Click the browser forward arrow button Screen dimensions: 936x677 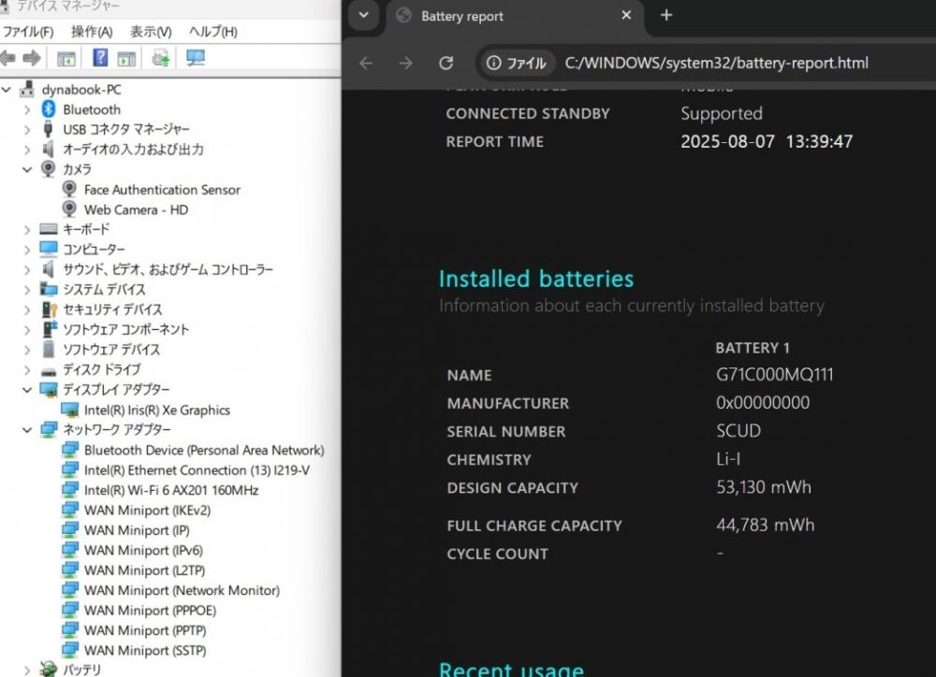point(405,63)
